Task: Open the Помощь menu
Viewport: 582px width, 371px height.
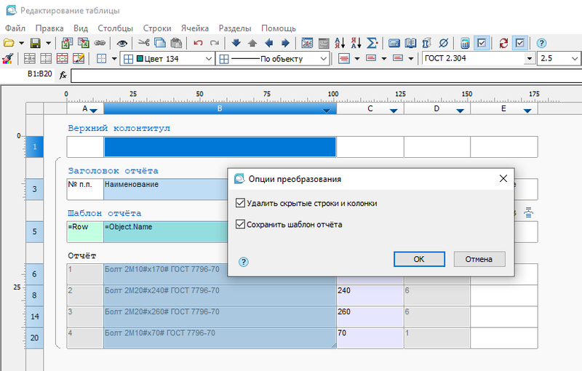Action: tap(279, 28)
